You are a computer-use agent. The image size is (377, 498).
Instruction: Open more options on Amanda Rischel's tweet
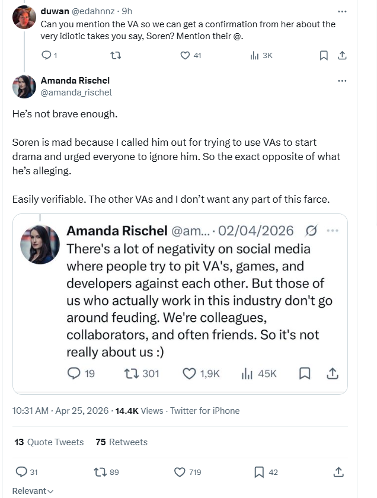tap(341, 81)
